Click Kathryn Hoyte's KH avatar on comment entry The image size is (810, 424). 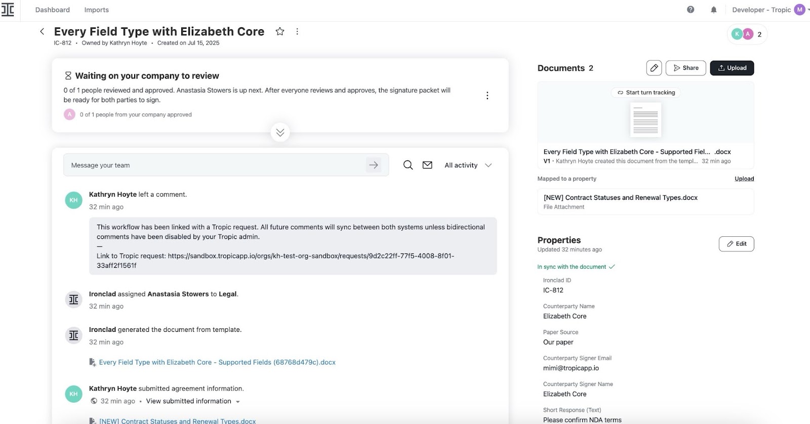(73, 200)
